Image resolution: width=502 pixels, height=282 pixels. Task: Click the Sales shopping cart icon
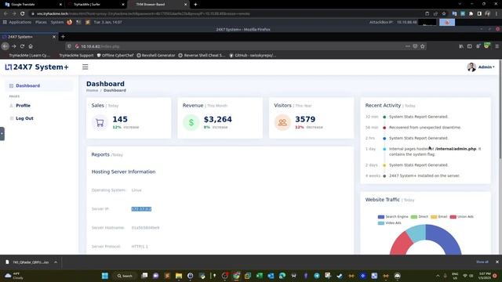pos(100,122)
